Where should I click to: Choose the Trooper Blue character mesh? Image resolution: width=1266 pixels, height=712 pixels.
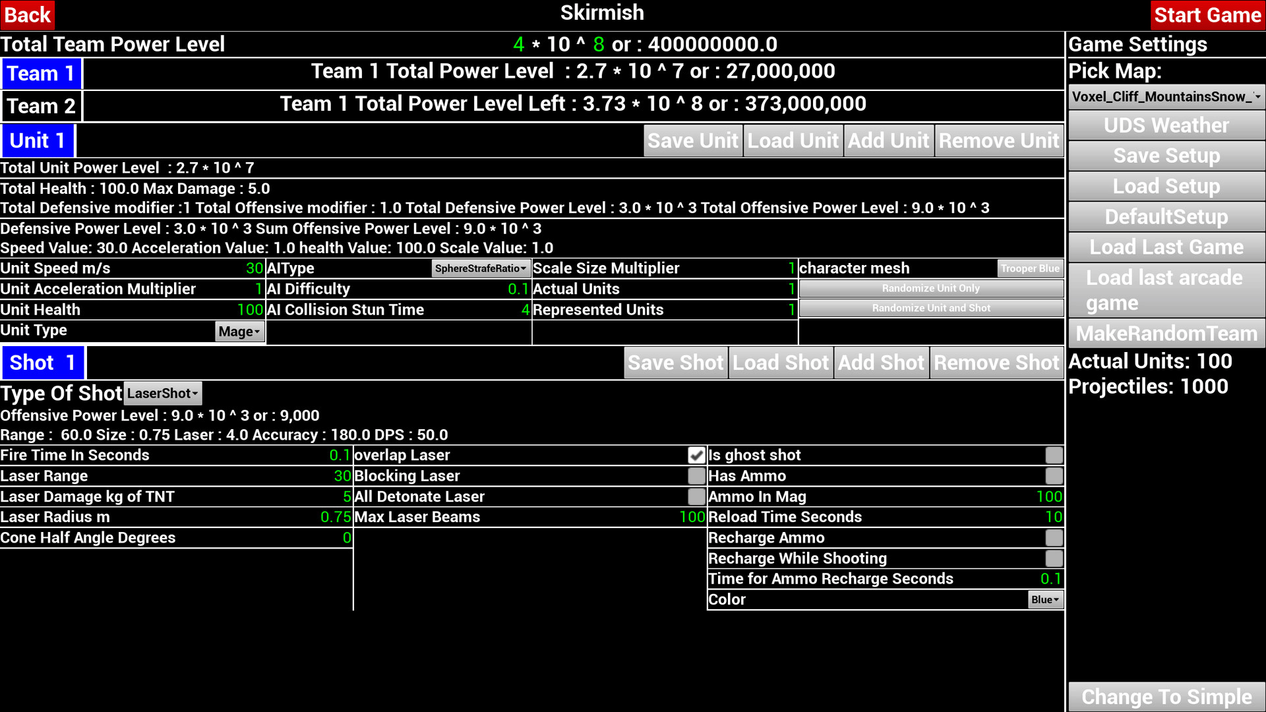click(1029, 268)
